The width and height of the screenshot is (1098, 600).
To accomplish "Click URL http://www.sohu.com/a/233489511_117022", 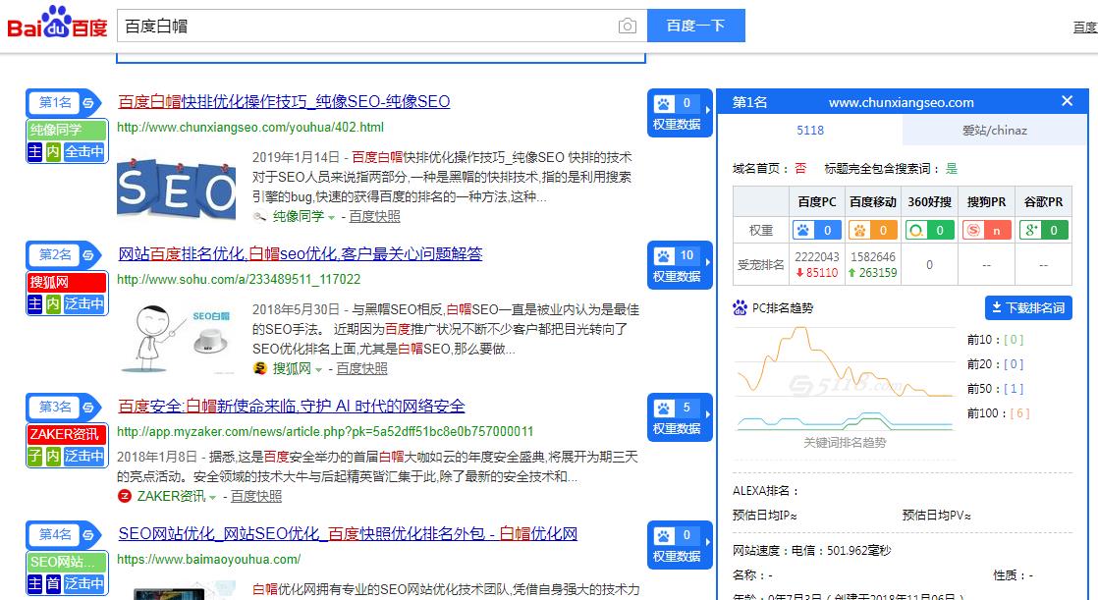I will [x=239, y=279].
